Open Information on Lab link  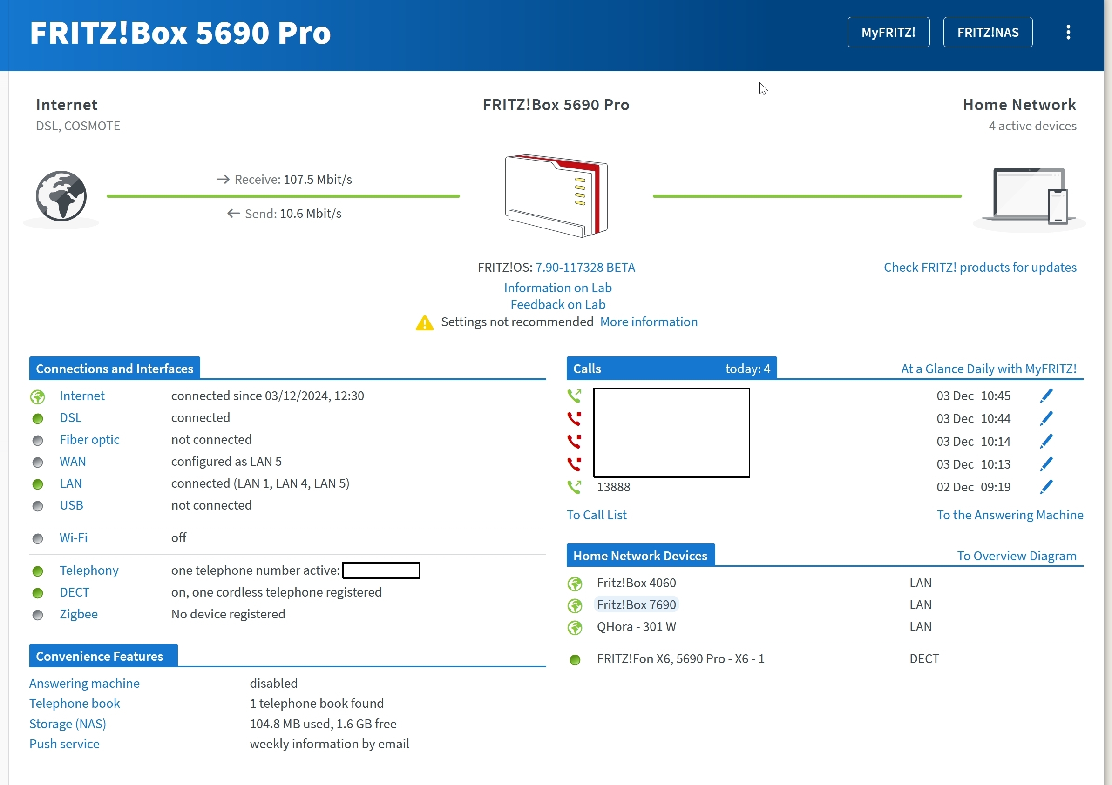tap(557, 288)
